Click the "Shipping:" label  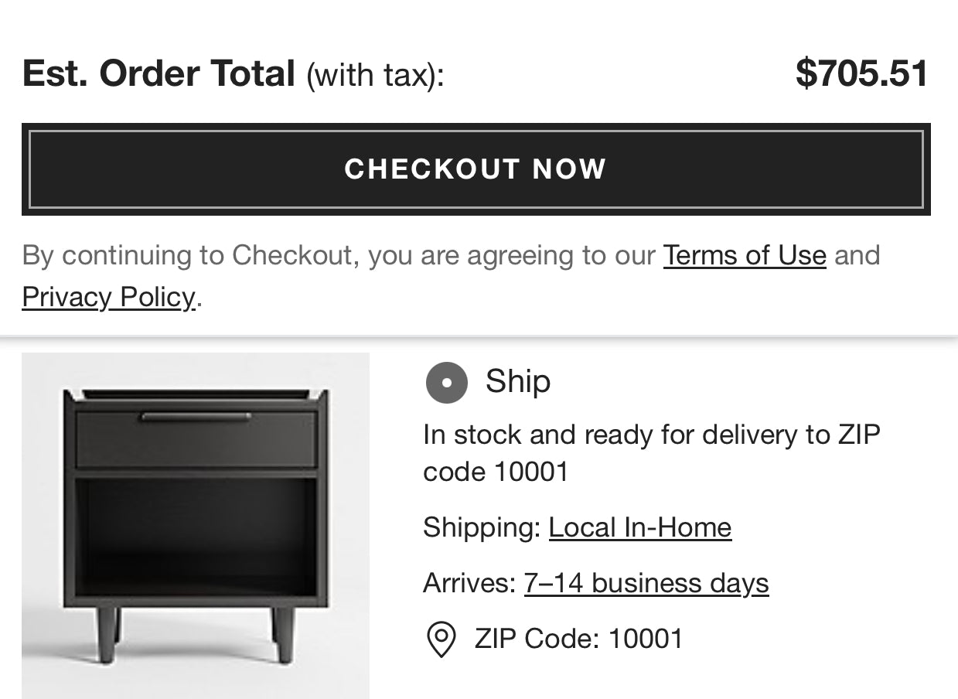tap(481, 527)
